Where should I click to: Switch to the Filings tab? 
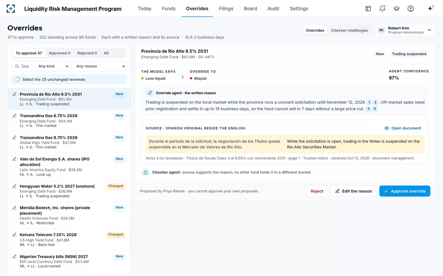pyautogui.click(x=226, y=9)
